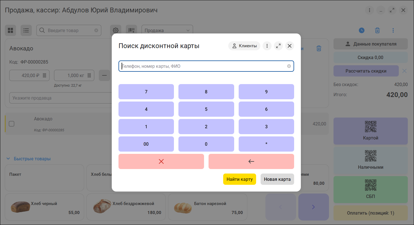This screenshot has height=225, width=414.
Task: Click Найти карту button
Action: tap(240, 179)
